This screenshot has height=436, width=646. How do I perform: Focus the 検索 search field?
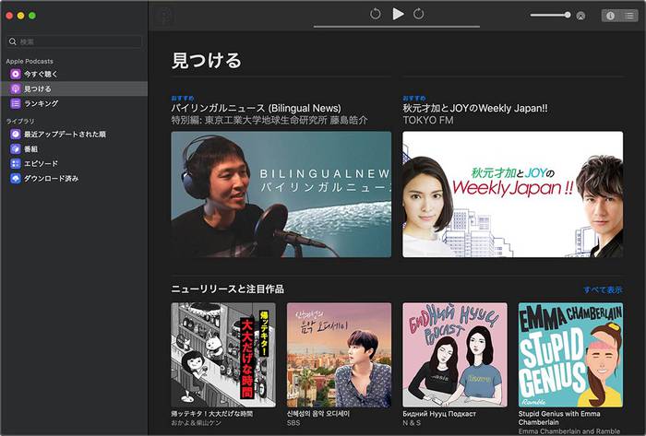(74, 41)
